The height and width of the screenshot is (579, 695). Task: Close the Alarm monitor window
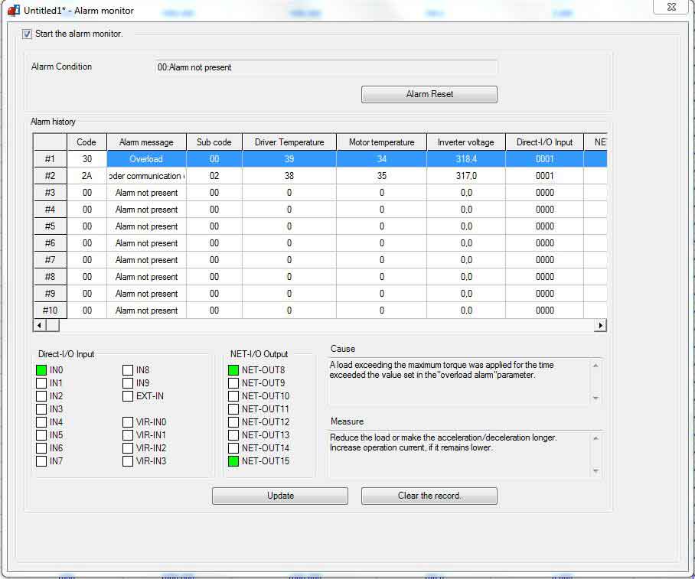pos(670,6)
